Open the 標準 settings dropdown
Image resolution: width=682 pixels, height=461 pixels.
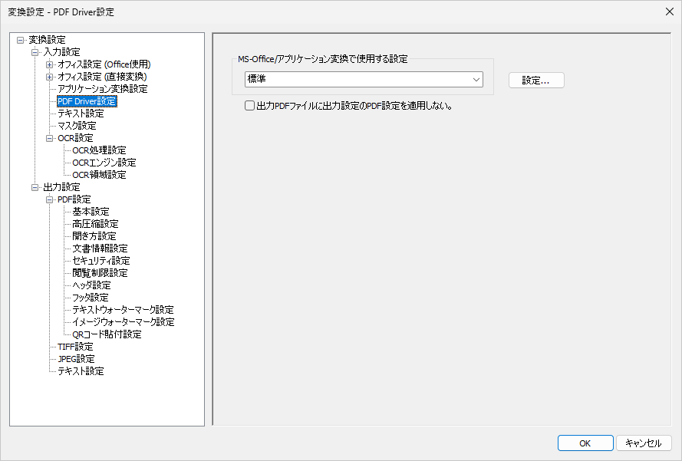476,79
